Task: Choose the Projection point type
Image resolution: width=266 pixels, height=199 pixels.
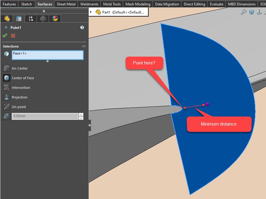Action: [x=6, y=97]
